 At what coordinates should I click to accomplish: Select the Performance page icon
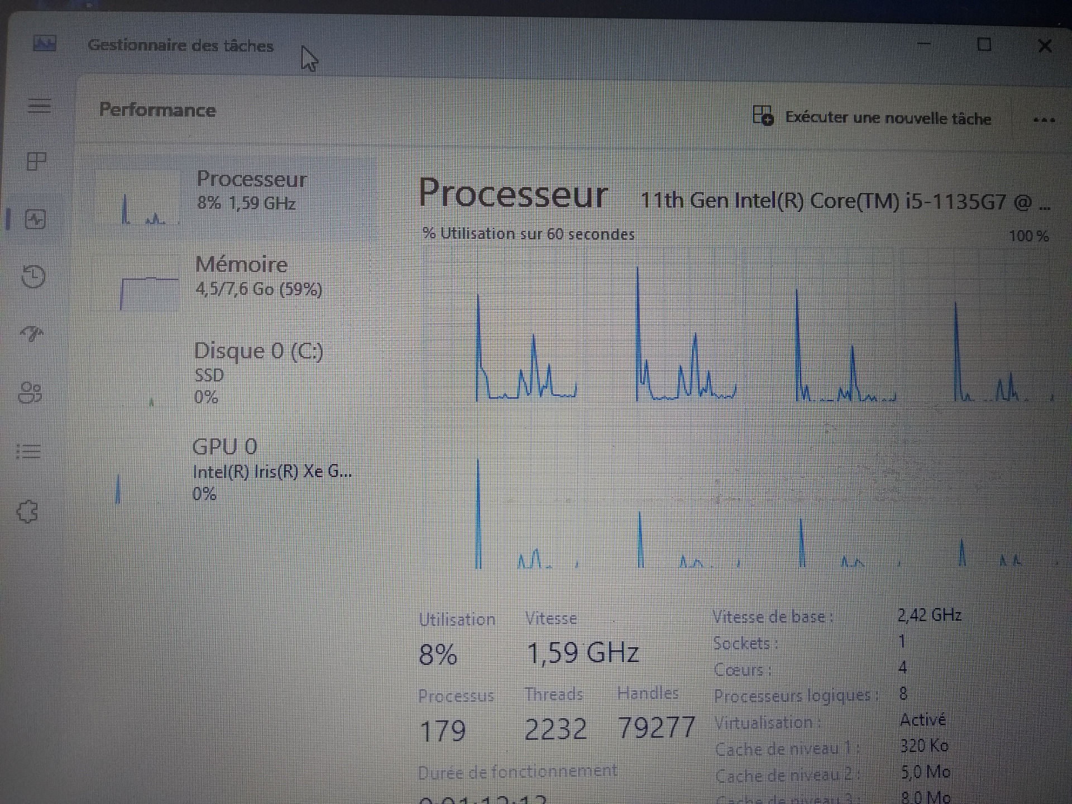[x=36, y=219]
